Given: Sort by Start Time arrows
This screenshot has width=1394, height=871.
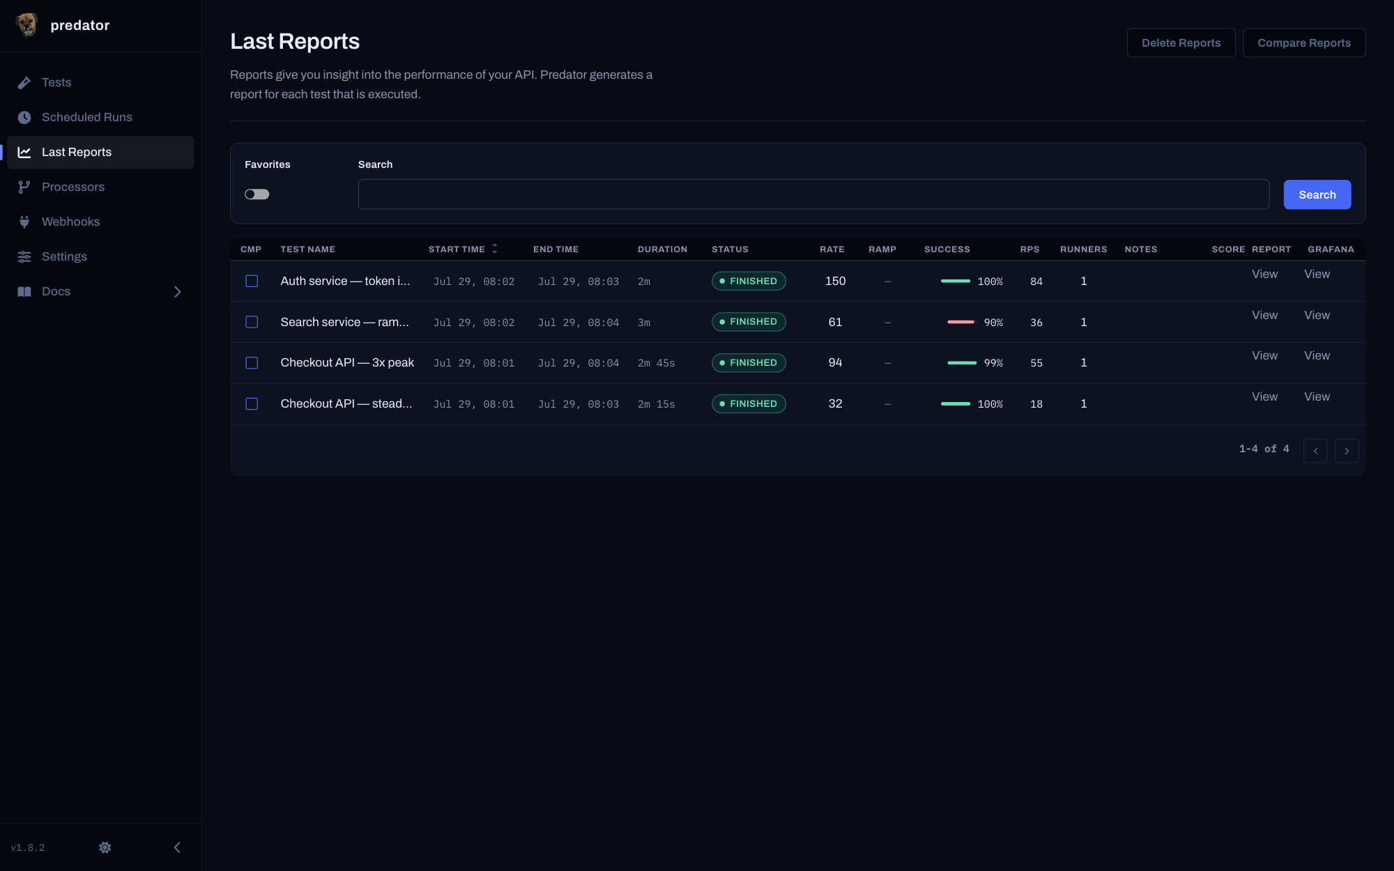Looking at the screenshot, I should (x=495, y=249).
